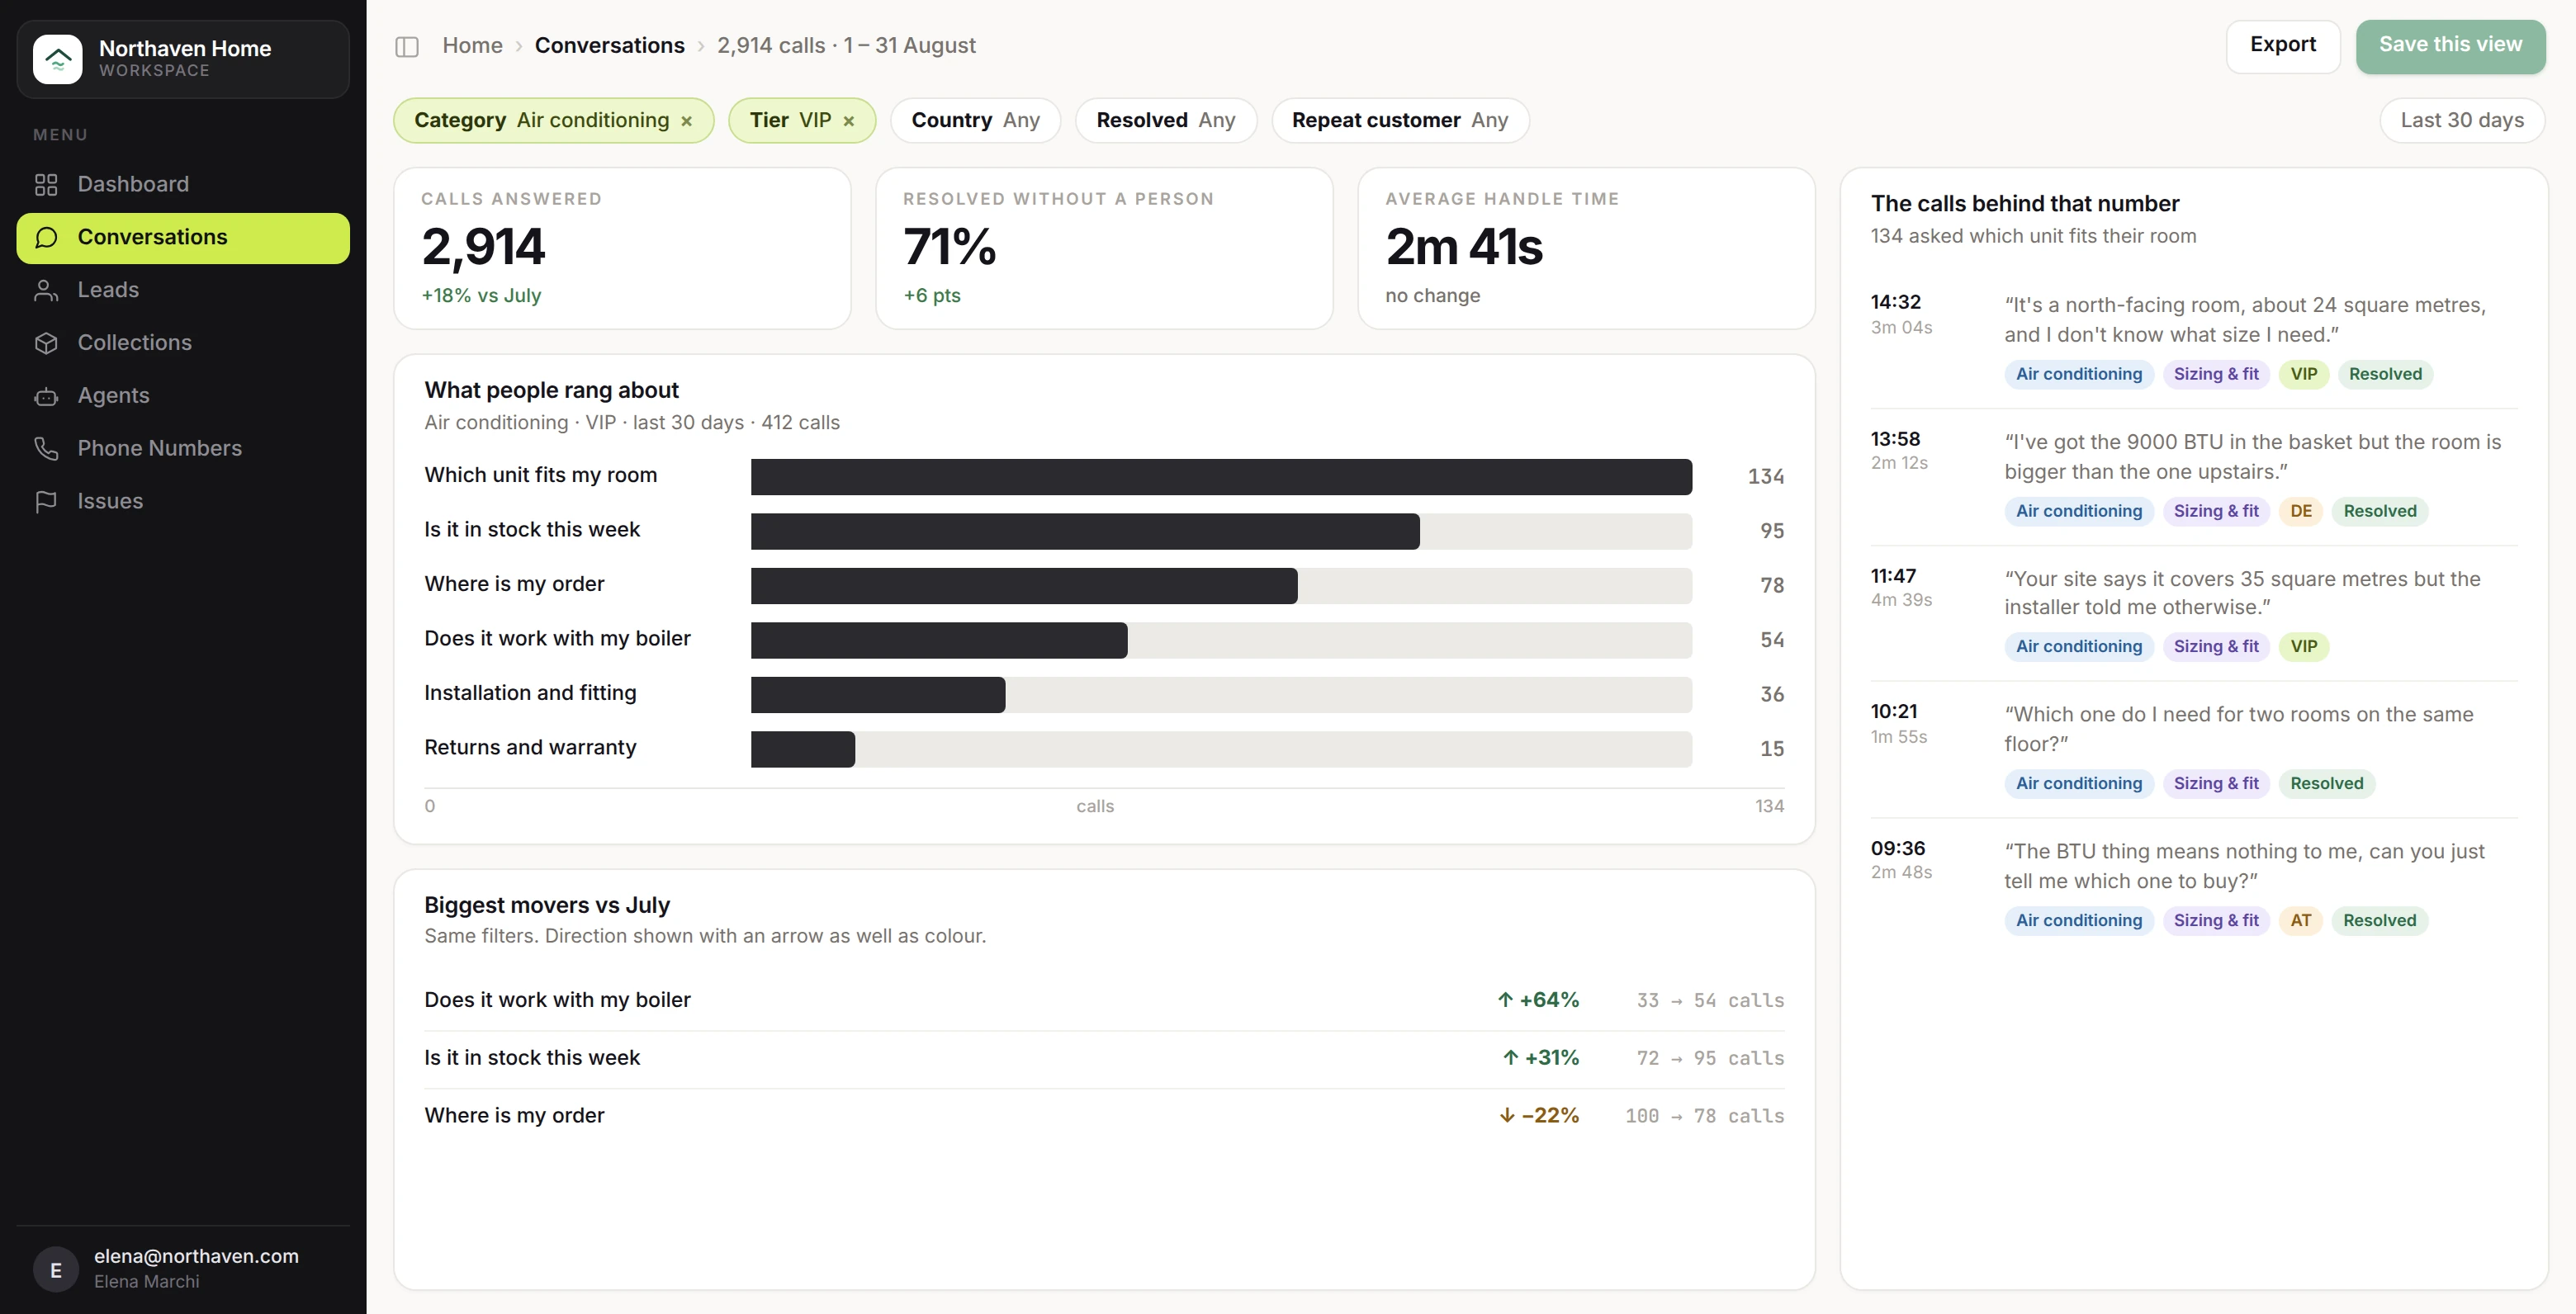2576x1314 pixels.
Task: Open the Northaven Home workspace switcher
Action: point(183,59)
